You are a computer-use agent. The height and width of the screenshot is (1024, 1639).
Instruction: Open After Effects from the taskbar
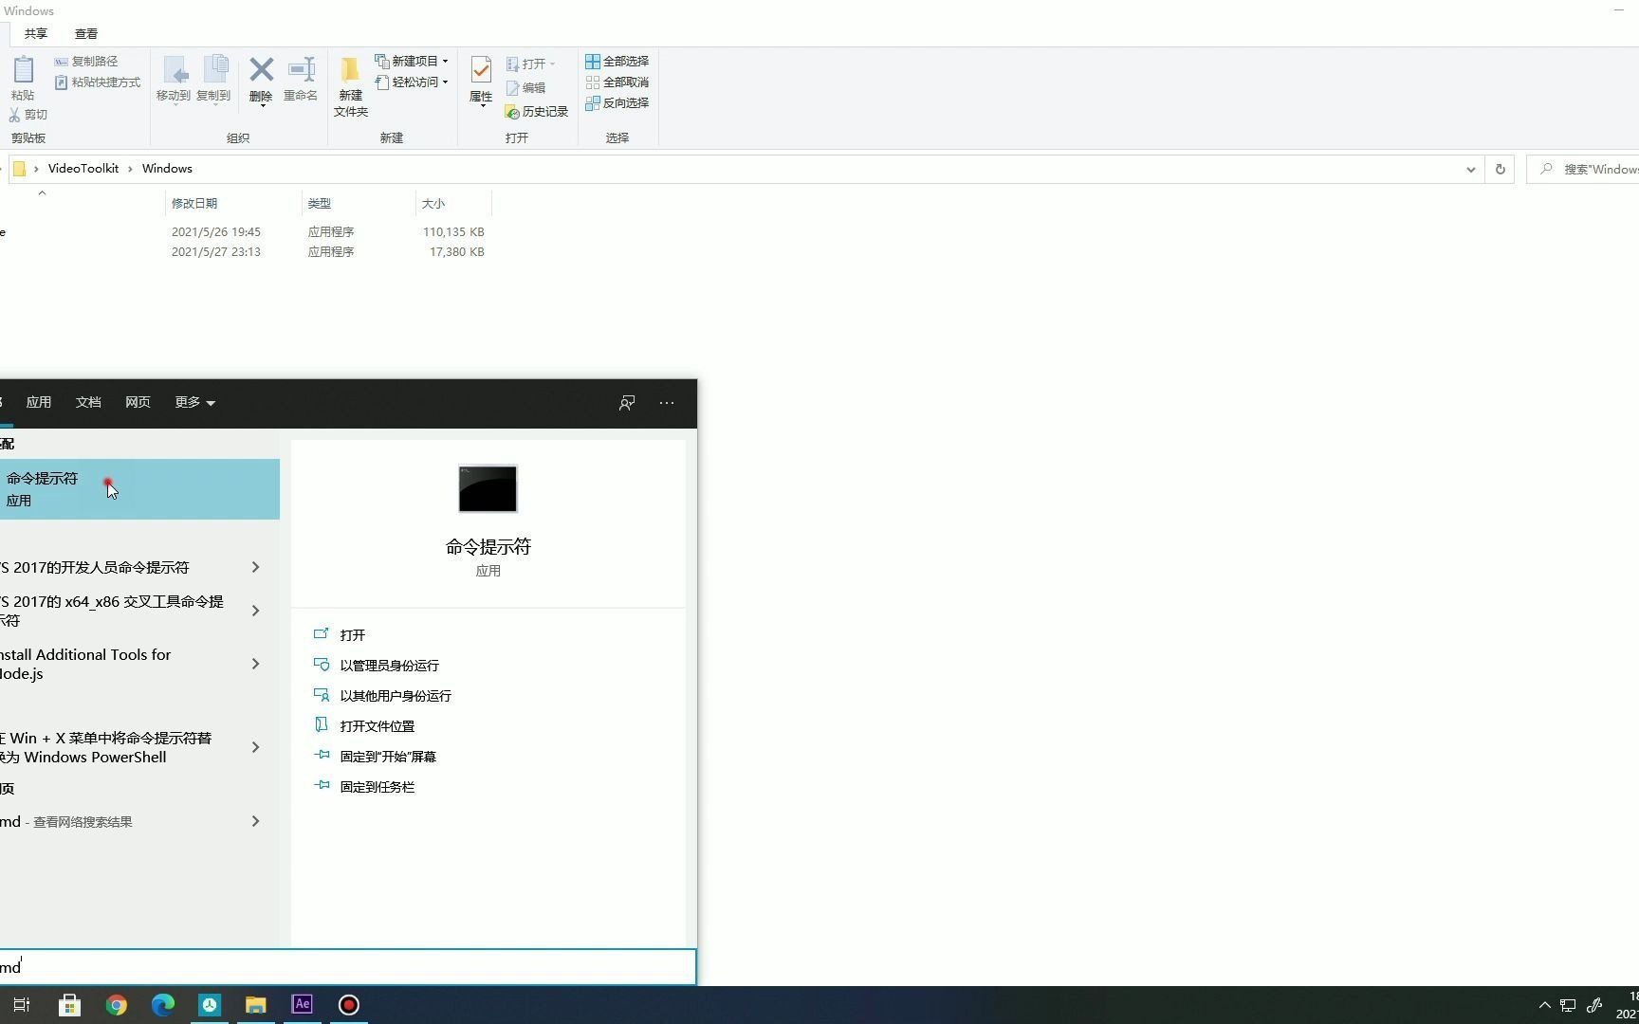click(303, 1005)
